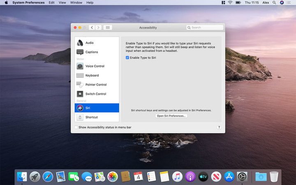
Task: Click the battery status icon
Action: click(x=238, y=2)
